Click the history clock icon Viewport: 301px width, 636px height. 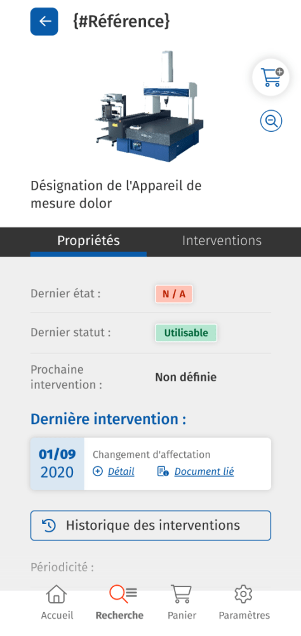click(x=49, y=526)
